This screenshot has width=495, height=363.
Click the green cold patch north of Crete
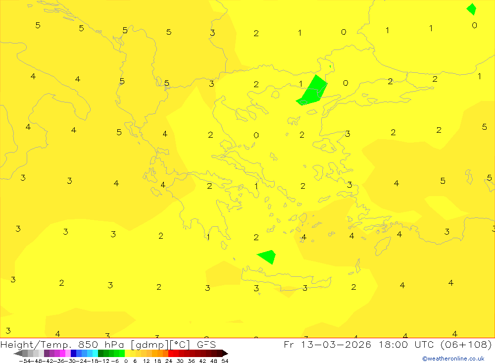[268, 257]
